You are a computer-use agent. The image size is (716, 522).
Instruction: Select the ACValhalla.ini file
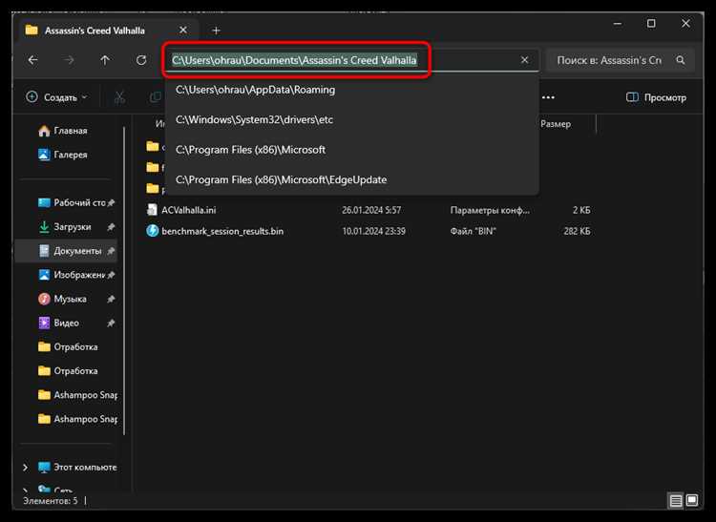[x=189, y=210]
